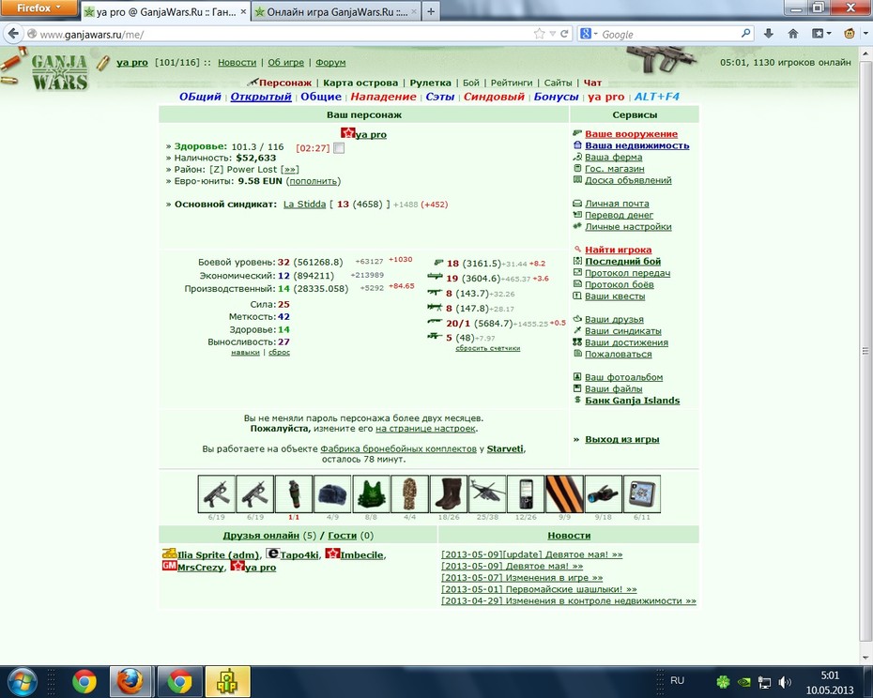Click the address bar with ganjawars.ru/me/
This screenshot has height=698, width=873.
282,35
